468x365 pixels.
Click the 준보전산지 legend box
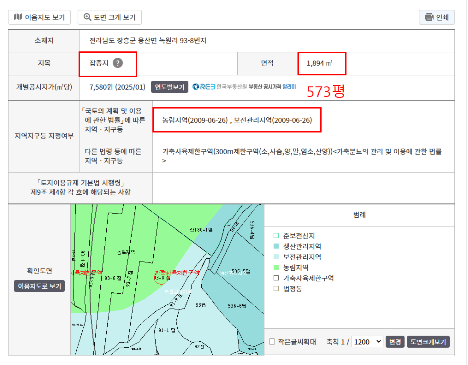pos(276,236)
